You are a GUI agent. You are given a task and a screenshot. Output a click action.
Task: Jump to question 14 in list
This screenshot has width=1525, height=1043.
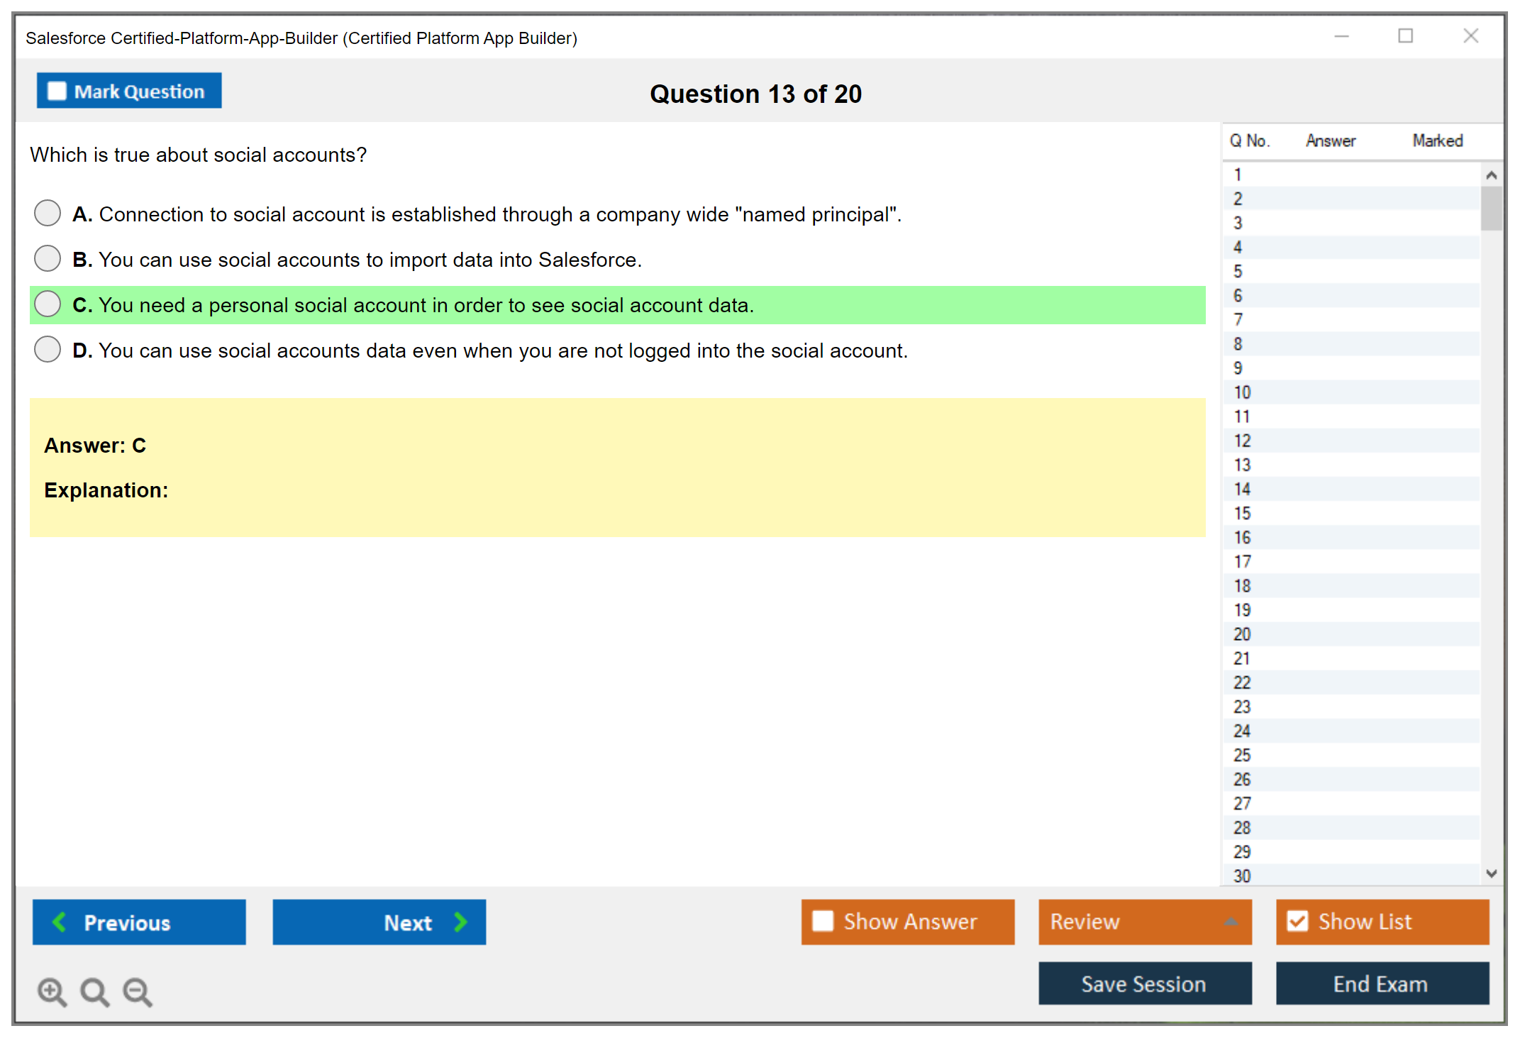[1242, 489]
